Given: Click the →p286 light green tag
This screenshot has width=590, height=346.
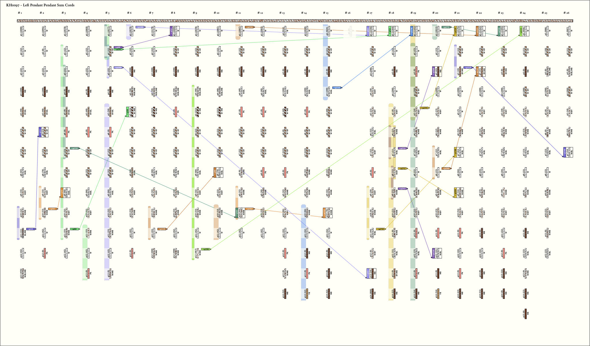Looking at the screenshot, I should (x=206, y=249).
